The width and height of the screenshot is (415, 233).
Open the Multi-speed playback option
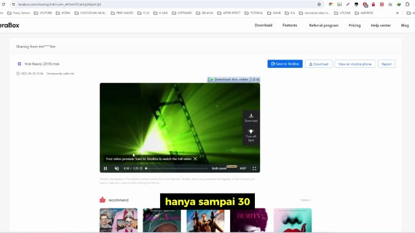219,168
